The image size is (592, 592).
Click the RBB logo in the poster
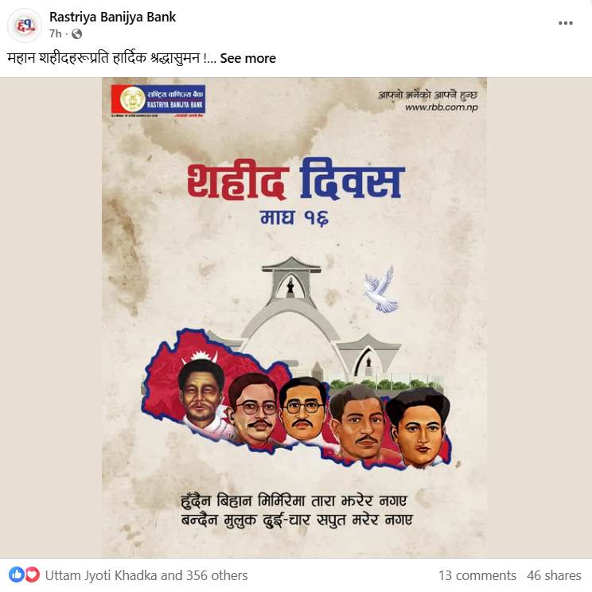(158, 100)
